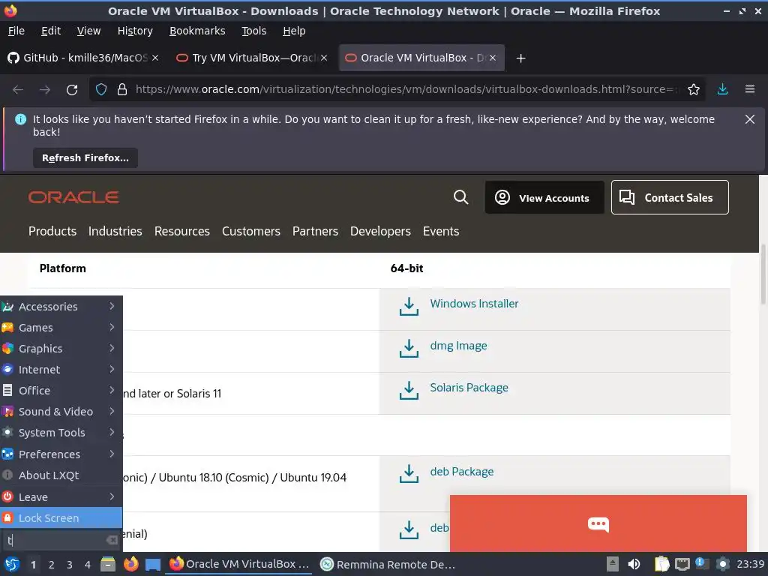
Task: Click the forward navigation arrow
Action: pyautogui.click(x=45, y=90)
